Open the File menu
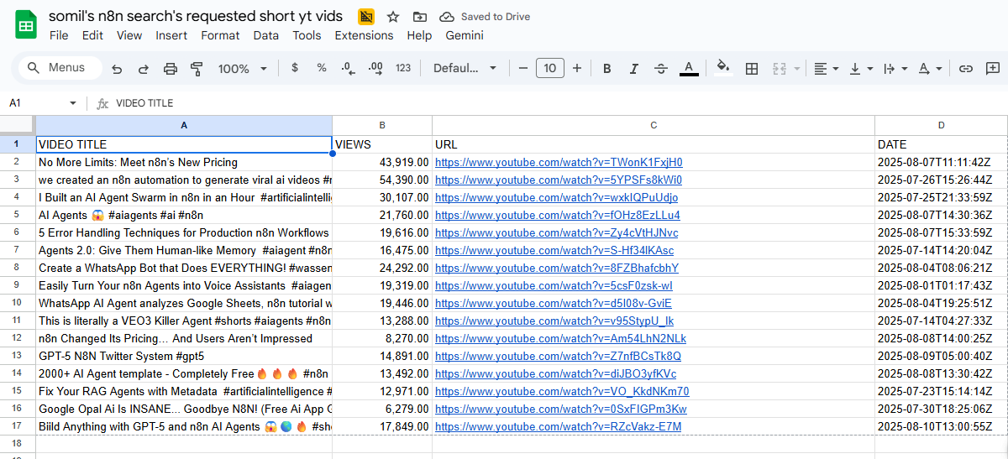This screenshot has height=459, width=1008. pyautogui.click(x=59, y=35)
